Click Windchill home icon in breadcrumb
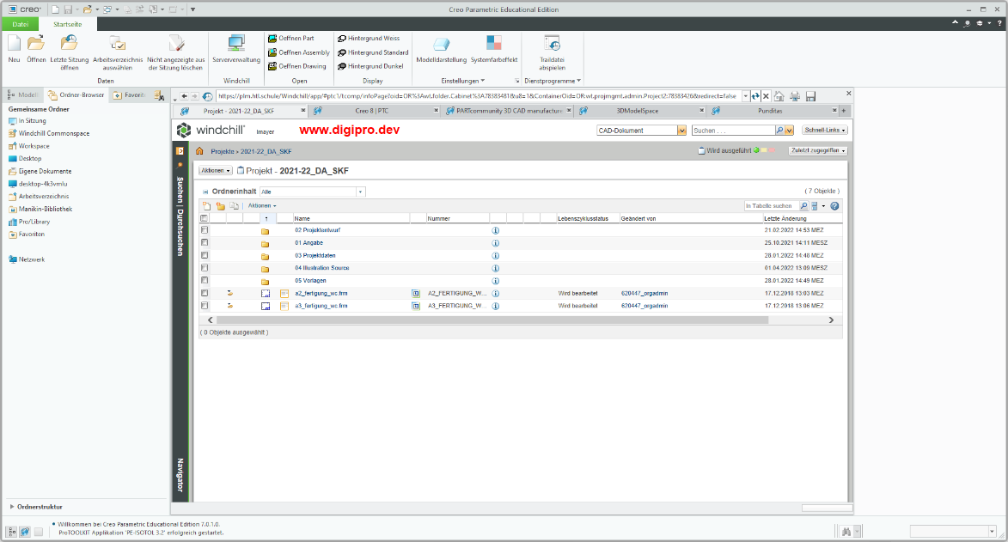1008x542 pixels. (x=199, y=151)
